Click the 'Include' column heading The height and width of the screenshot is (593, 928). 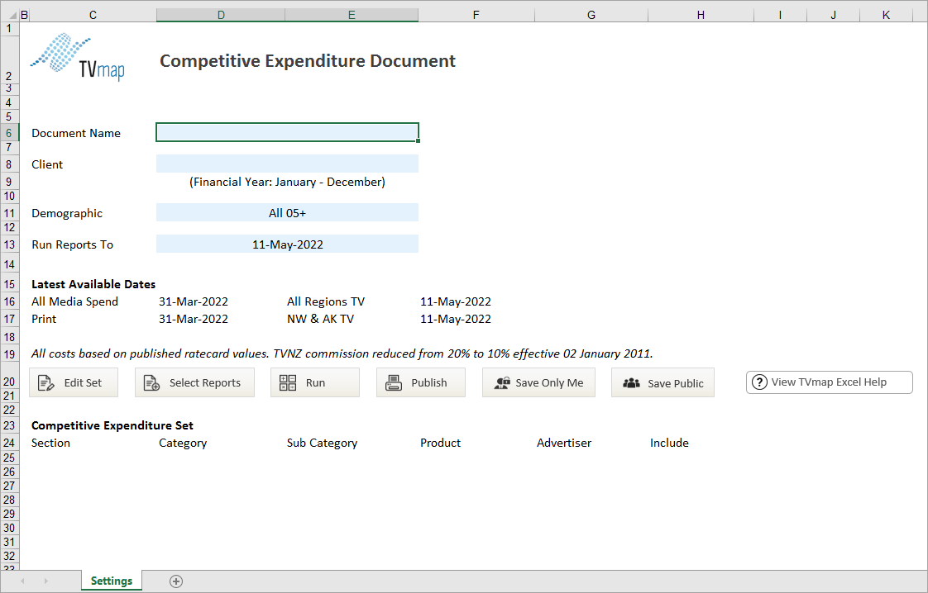pyautogui.click(x=669, y=443)
